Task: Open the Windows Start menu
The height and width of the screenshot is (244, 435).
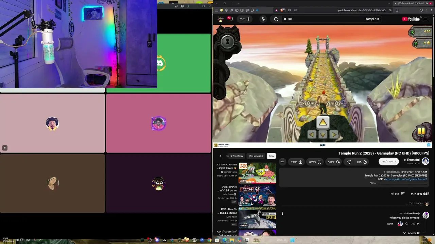Action: pyautogui.click(x=292, y=240)
